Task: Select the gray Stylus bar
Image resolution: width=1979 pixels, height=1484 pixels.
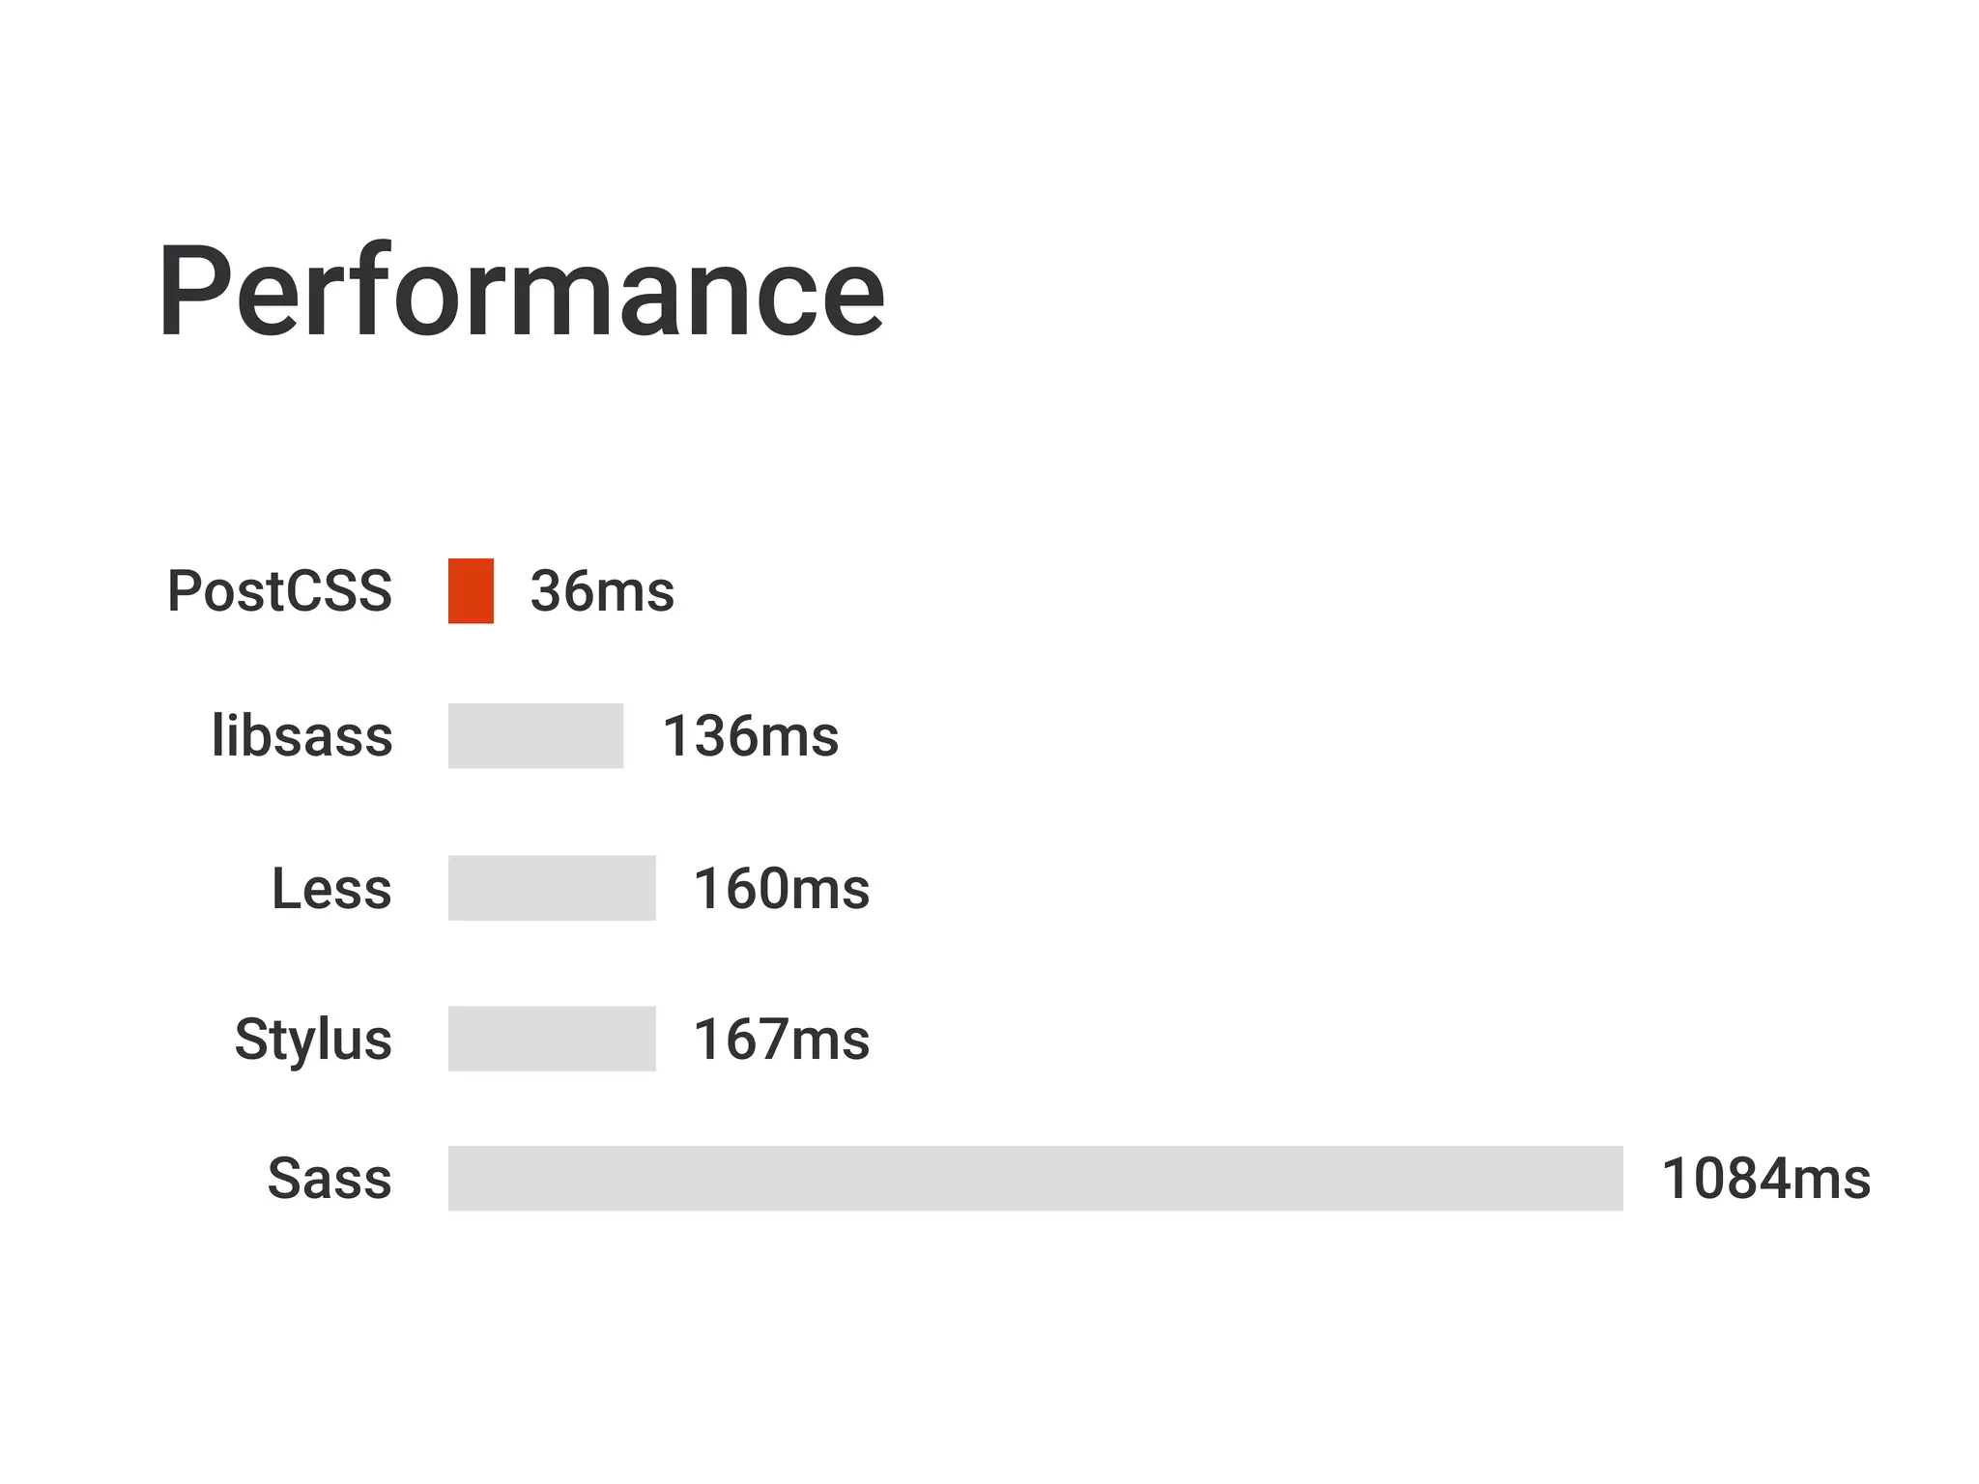Action: point(552,1039)
